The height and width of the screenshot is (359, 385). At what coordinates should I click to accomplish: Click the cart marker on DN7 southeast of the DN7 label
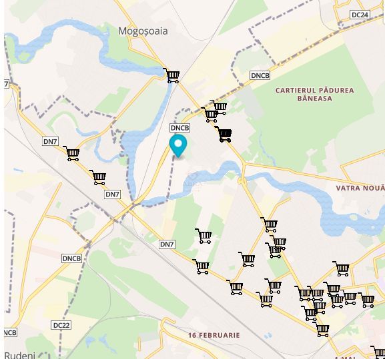[x=202, y=266]
